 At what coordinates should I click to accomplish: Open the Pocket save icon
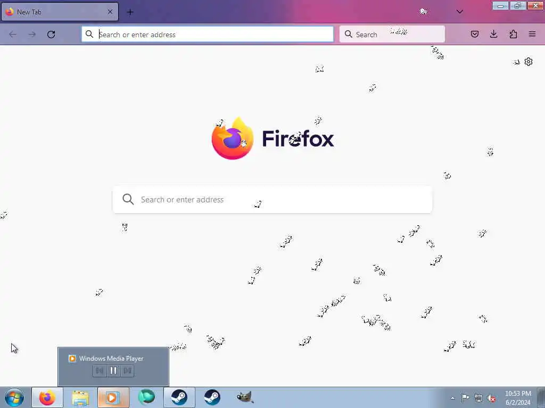(475, 34)
